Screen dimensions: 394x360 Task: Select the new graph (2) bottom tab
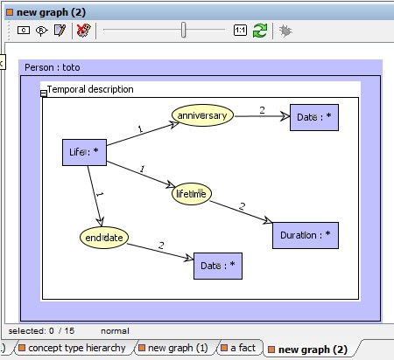309,350
